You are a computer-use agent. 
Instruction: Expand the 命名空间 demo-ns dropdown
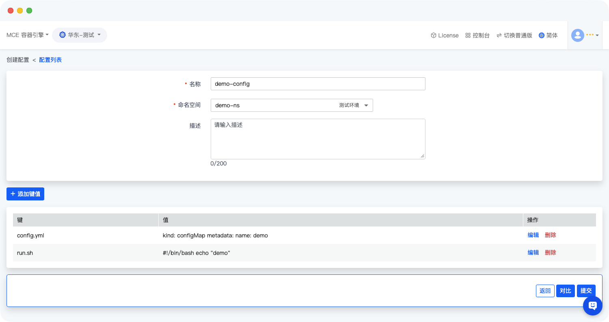(x=292, y=105)
